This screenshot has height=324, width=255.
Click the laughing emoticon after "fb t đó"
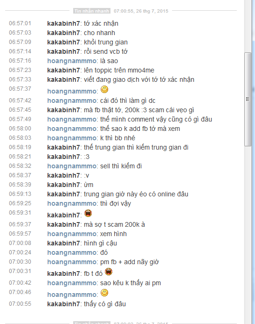[109, 272]
